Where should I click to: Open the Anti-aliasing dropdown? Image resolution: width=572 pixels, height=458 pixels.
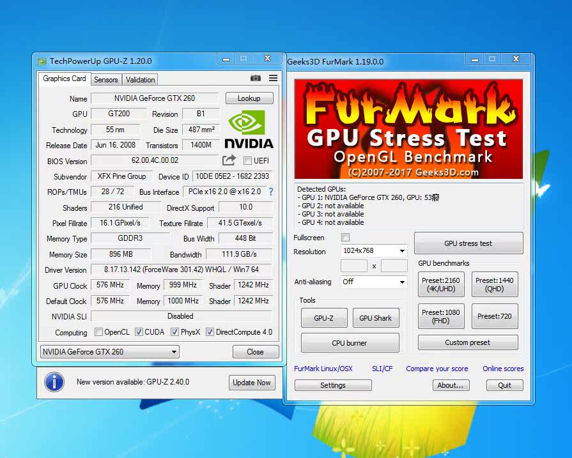pos(374,282)
